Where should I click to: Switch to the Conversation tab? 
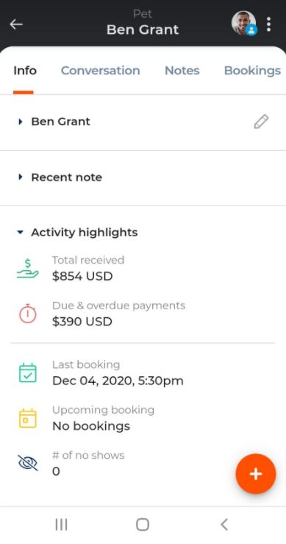tap(101, 71)
